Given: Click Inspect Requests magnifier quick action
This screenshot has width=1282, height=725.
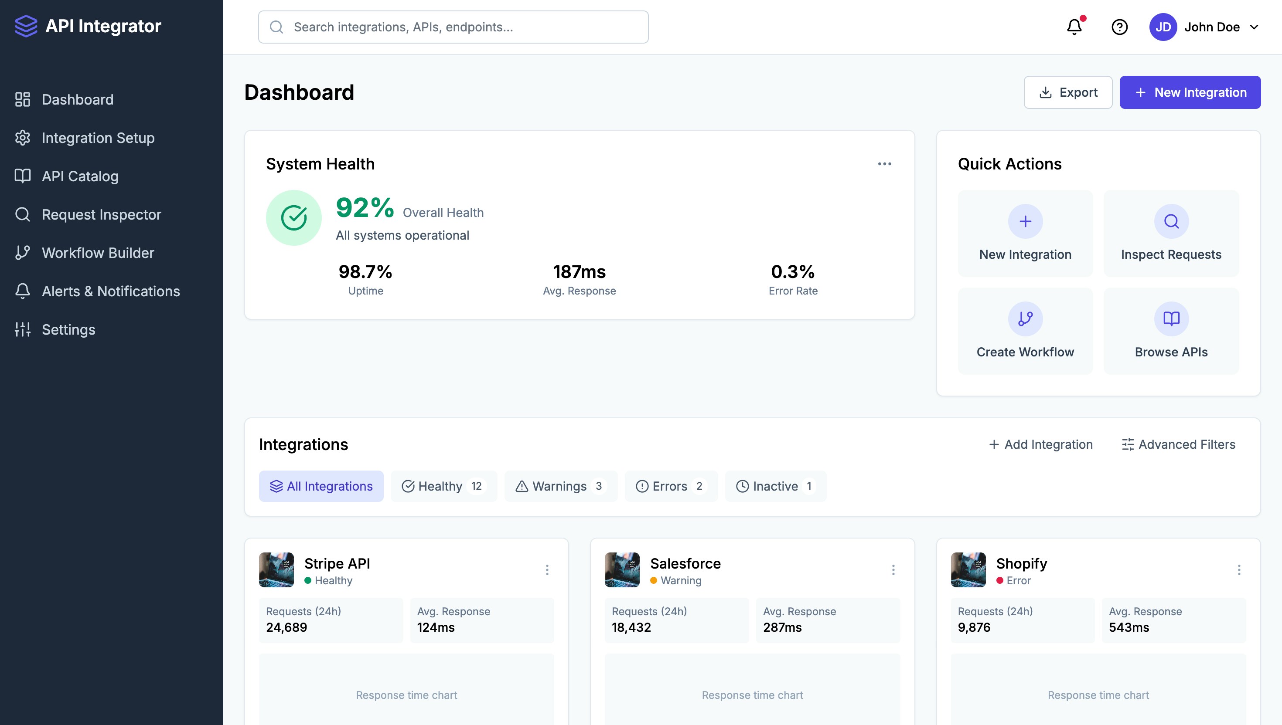Looking at the screenshot, I should coord(1171,222).
